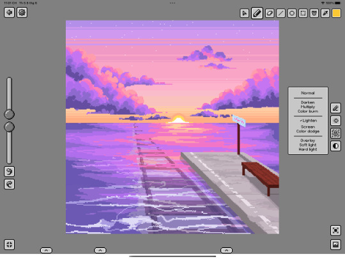This screenshot has height=259, width=345.
Task: Select the line tool
Action: (280, 13)
